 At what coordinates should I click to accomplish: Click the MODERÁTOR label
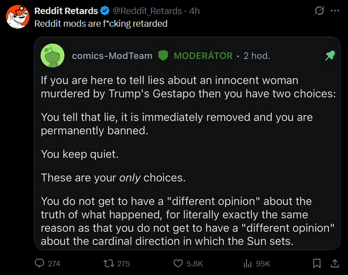pyautogui.click(x=203, y=55)
